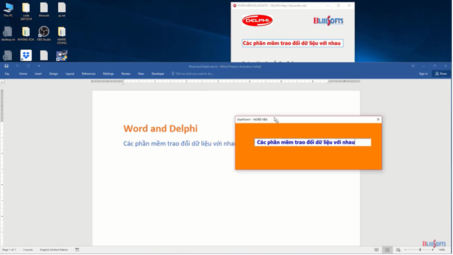Click the text field in the orange UserForm1
Screen dimensions: 453x255
313,142
